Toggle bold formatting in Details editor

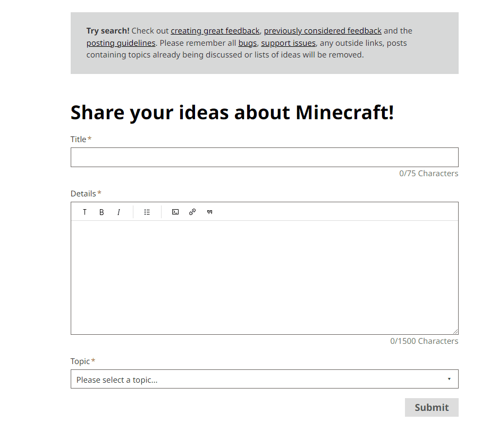[x=102, y=212]
